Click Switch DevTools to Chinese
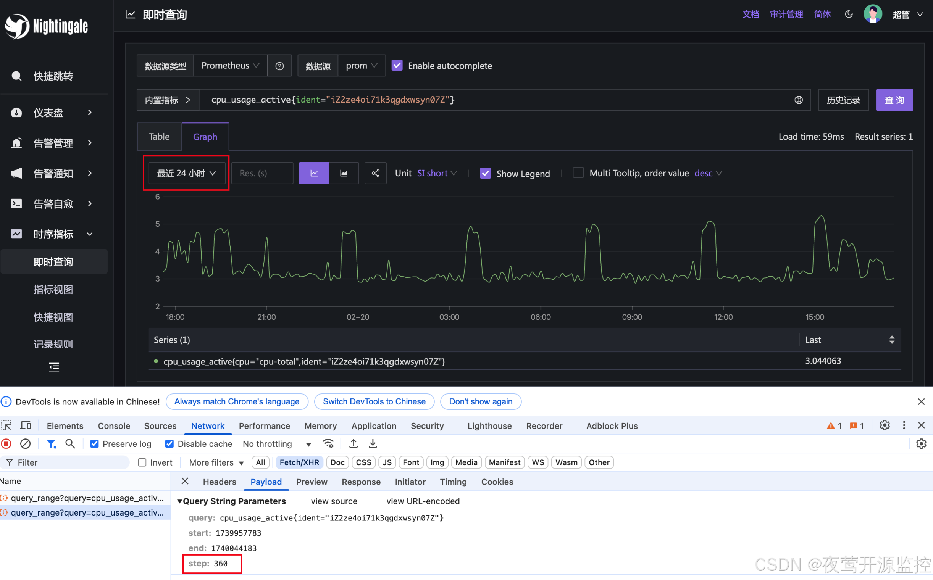 (374, 402)
